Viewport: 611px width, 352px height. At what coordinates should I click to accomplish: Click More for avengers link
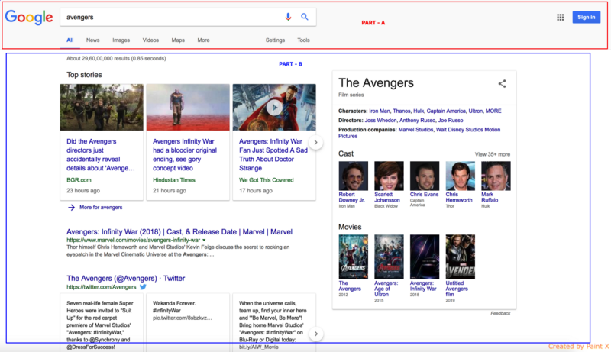click(101, 208)
